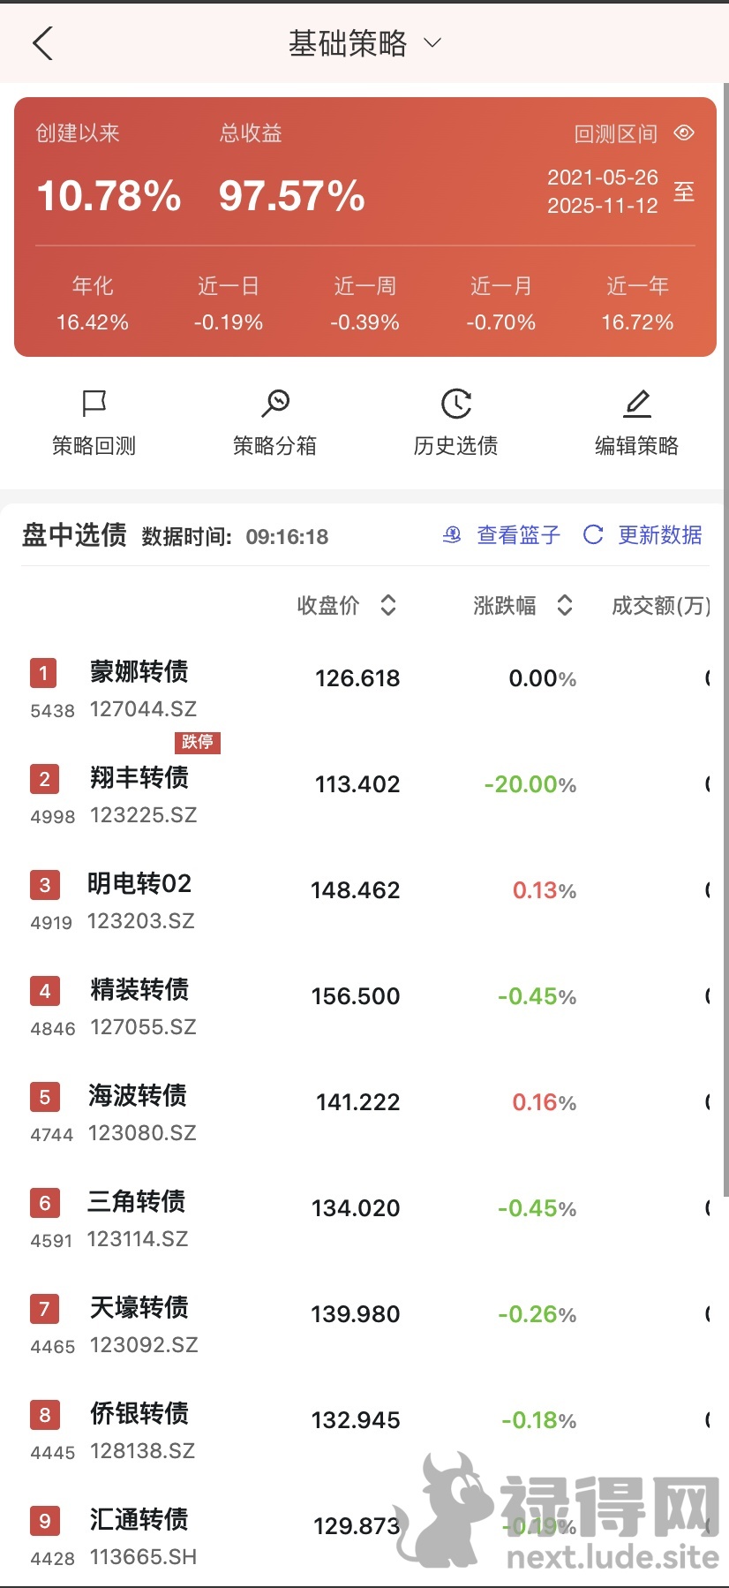Click the basket icon beside 查看篮子
The width and height of the screenshot is (729, 1588).
coord(452,535)
